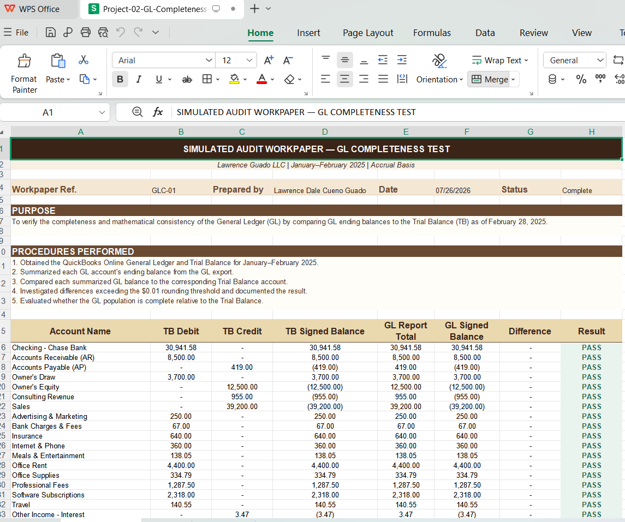Click the zoom magnifier beside fx
Screen dimensions: 625x522
[138, 112]
